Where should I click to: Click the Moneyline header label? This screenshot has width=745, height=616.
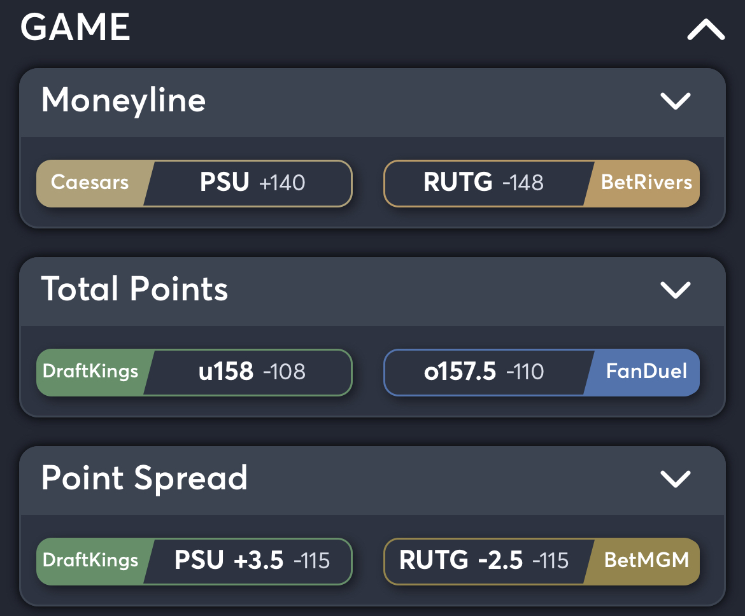[x=123, y=101]
